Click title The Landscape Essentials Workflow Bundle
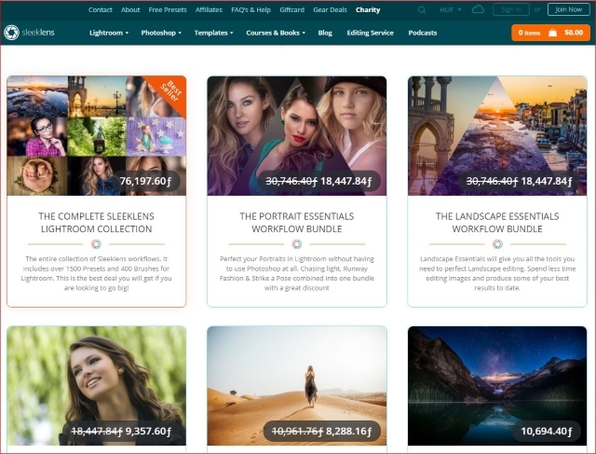Image resolution: width=596 pixels, height=454 pixels. 497,223
